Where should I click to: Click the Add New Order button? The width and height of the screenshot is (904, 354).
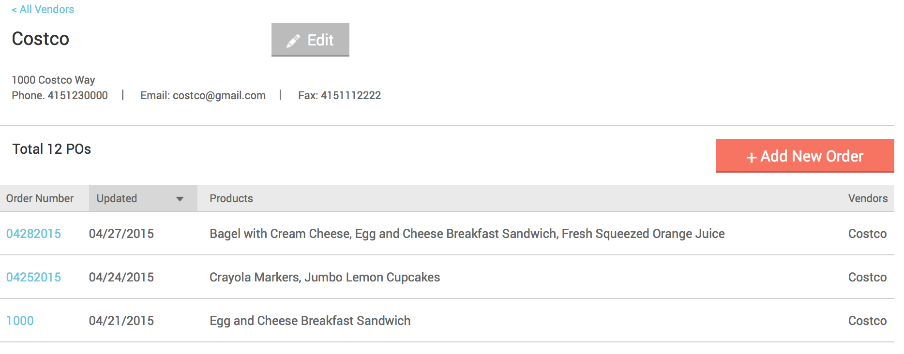click(x=805, y=156)
